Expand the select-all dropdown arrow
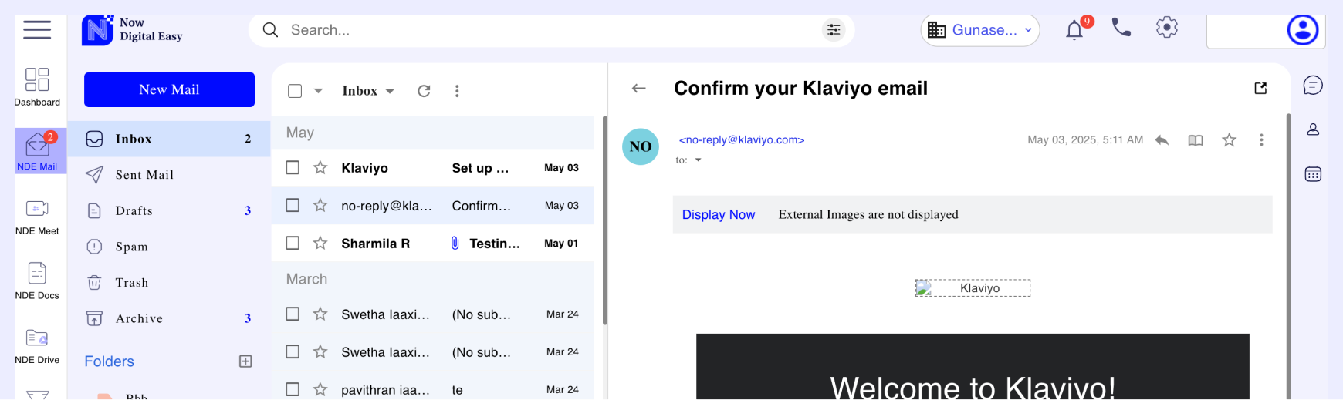1343x400 pixels. point(318,91)
